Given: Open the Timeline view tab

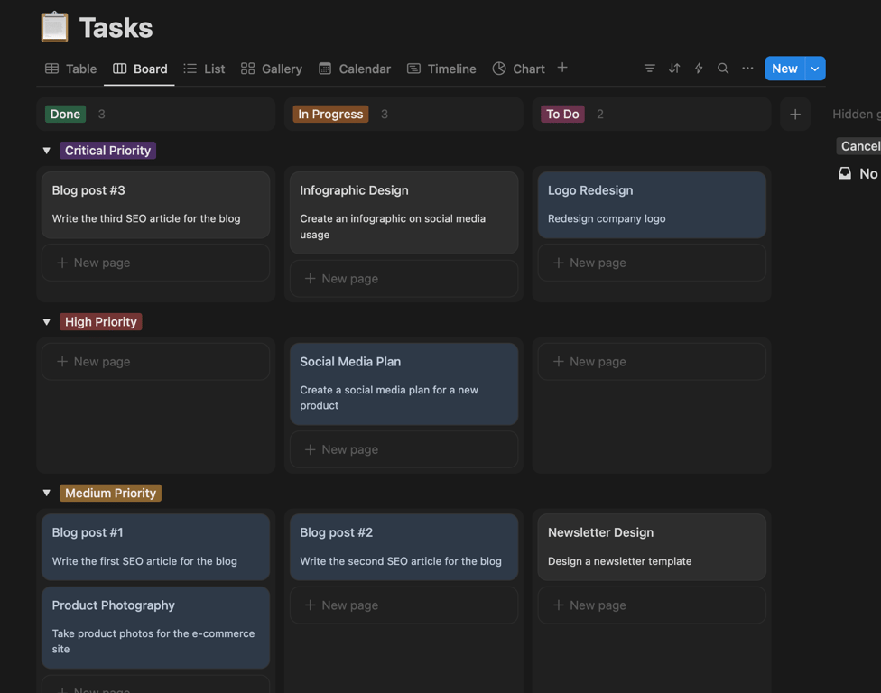Looking at the screenshot, I should (441, 69).
